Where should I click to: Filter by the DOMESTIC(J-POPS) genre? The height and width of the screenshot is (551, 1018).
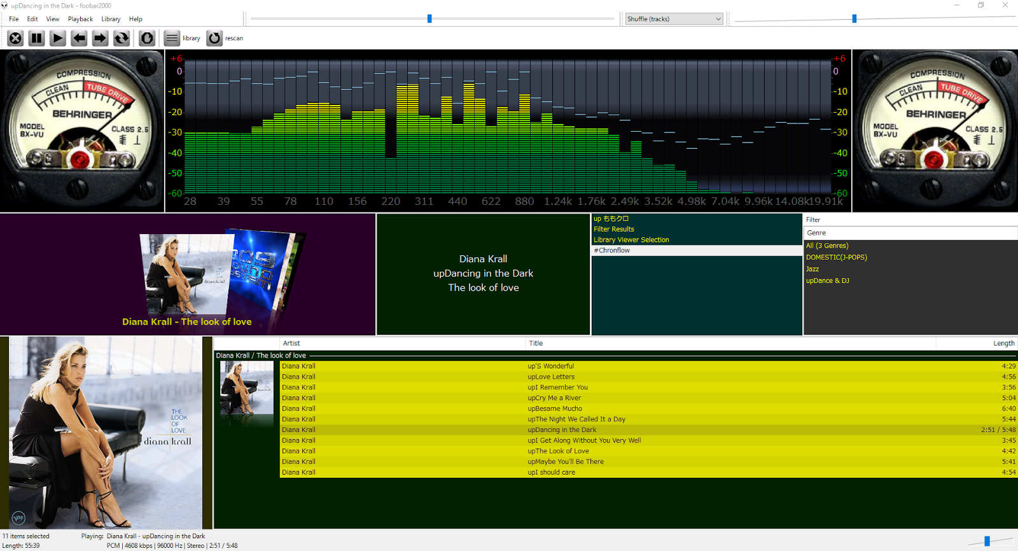coord(910,257)
